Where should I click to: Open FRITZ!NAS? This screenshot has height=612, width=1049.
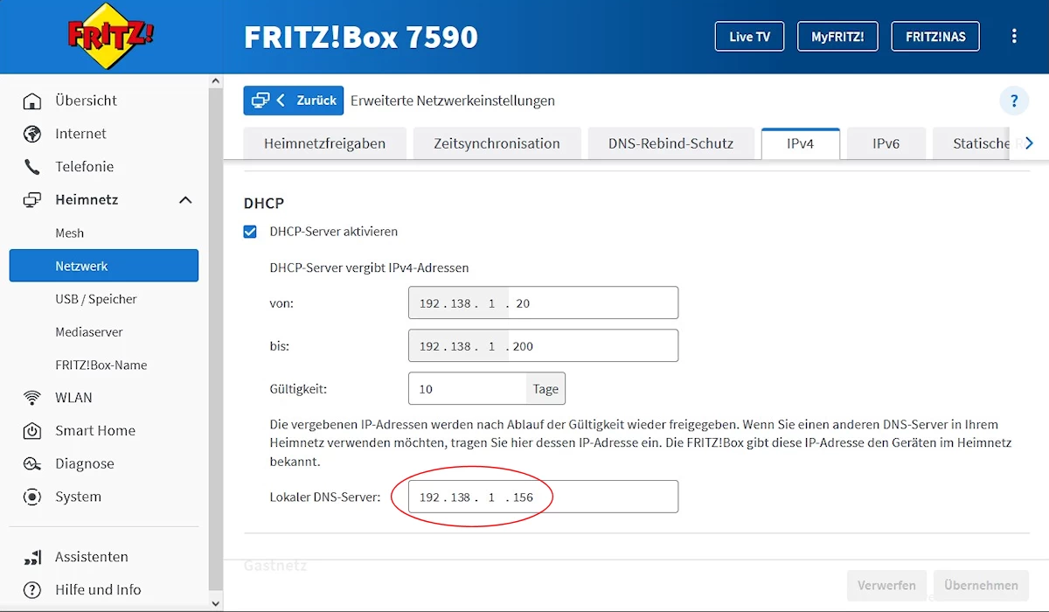click(935, 37)
